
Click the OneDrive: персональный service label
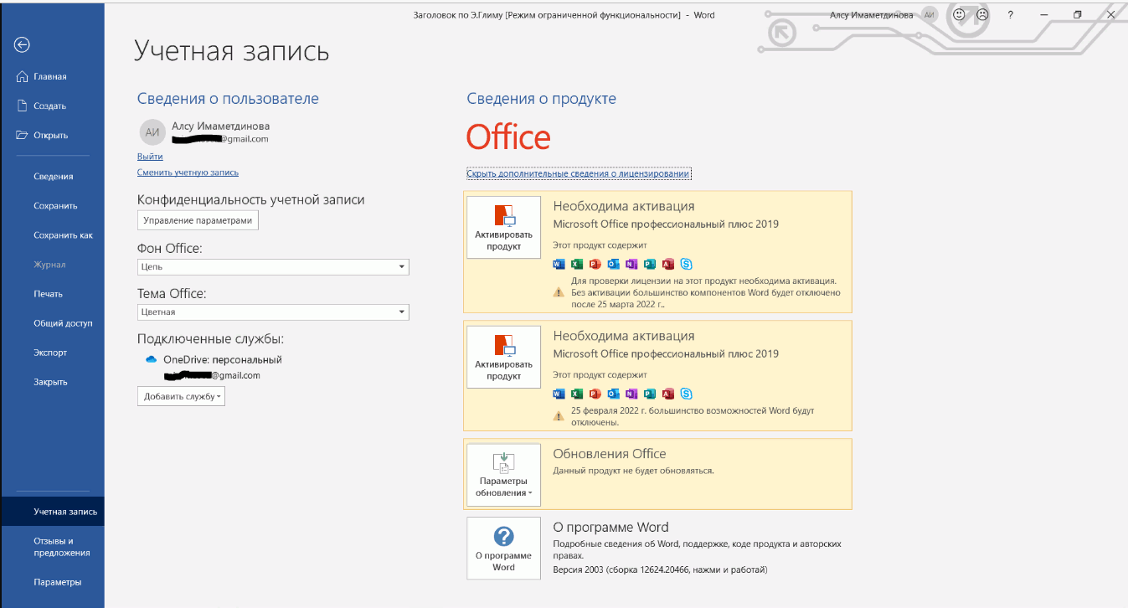(x=223, y=359)
